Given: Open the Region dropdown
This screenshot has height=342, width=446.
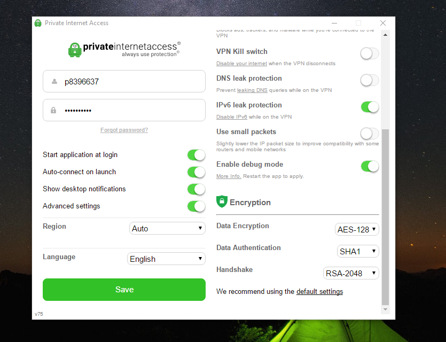Looking at the screenshot, I should pyautogui.click(x=167, y=229).
